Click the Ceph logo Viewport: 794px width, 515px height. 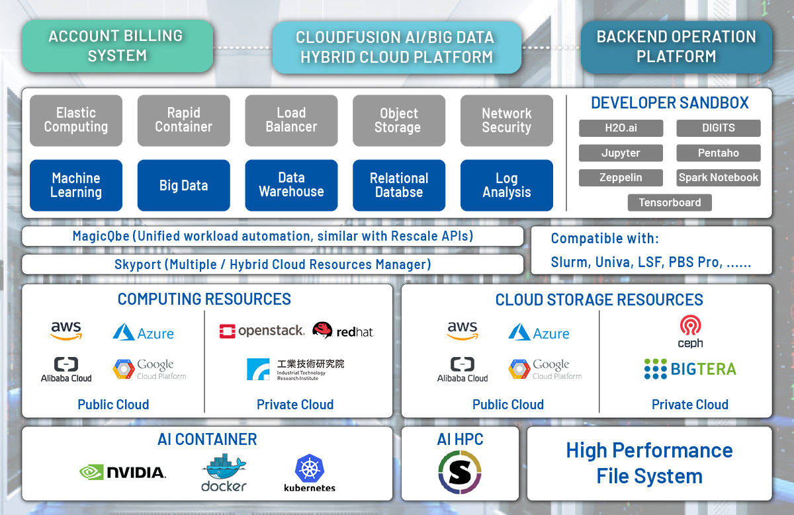click(690, 332)
